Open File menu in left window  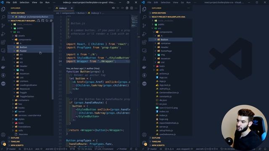coord(8,3)
